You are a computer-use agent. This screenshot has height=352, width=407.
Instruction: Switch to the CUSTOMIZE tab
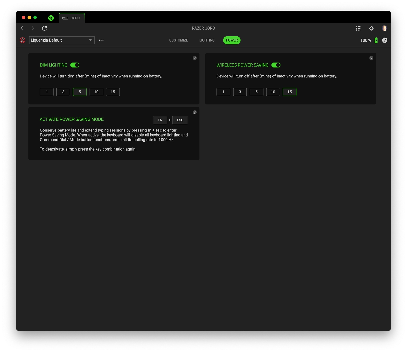(179, 40)
